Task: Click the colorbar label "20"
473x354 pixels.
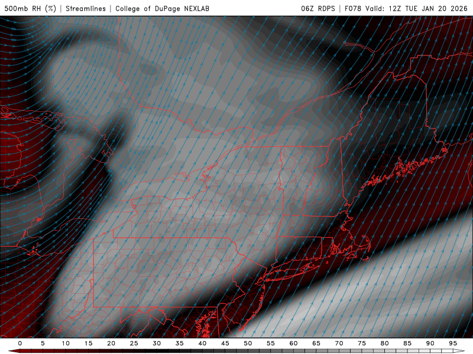Action: pyautogui.click(x=111, y=343)
